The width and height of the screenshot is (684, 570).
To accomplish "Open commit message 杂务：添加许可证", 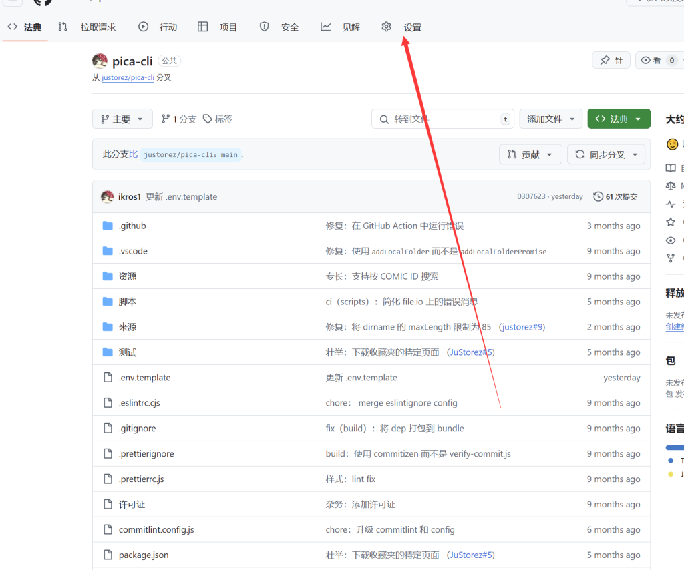I will tap(360, 504).
